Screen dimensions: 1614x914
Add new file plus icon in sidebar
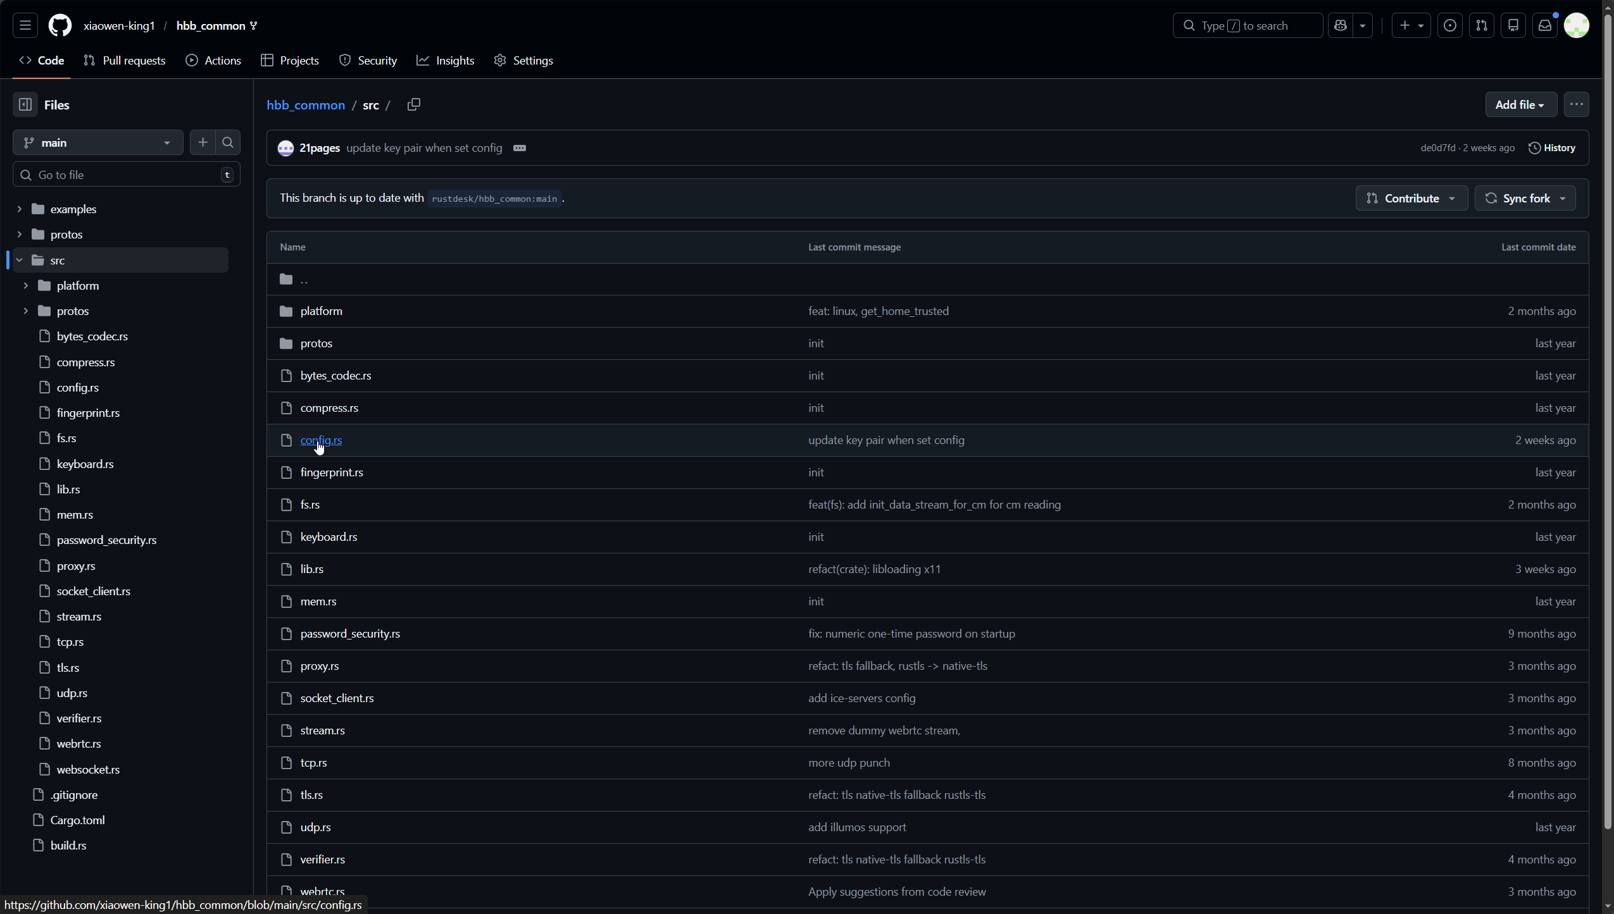(x=203, y=142)
